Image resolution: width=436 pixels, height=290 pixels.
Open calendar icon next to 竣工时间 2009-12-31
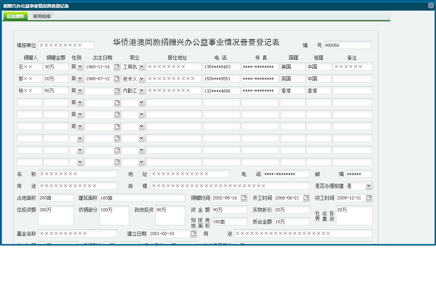[x=369, y=198]
